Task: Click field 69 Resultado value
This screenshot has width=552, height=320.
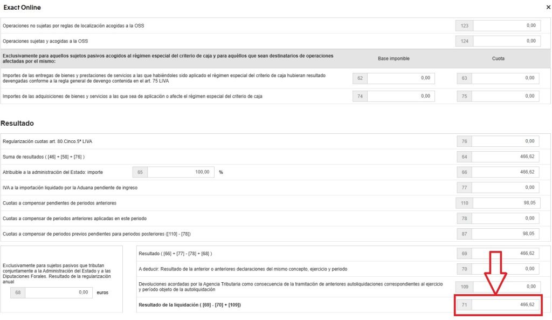Action: pyautogui.click(x=506, y=253)
